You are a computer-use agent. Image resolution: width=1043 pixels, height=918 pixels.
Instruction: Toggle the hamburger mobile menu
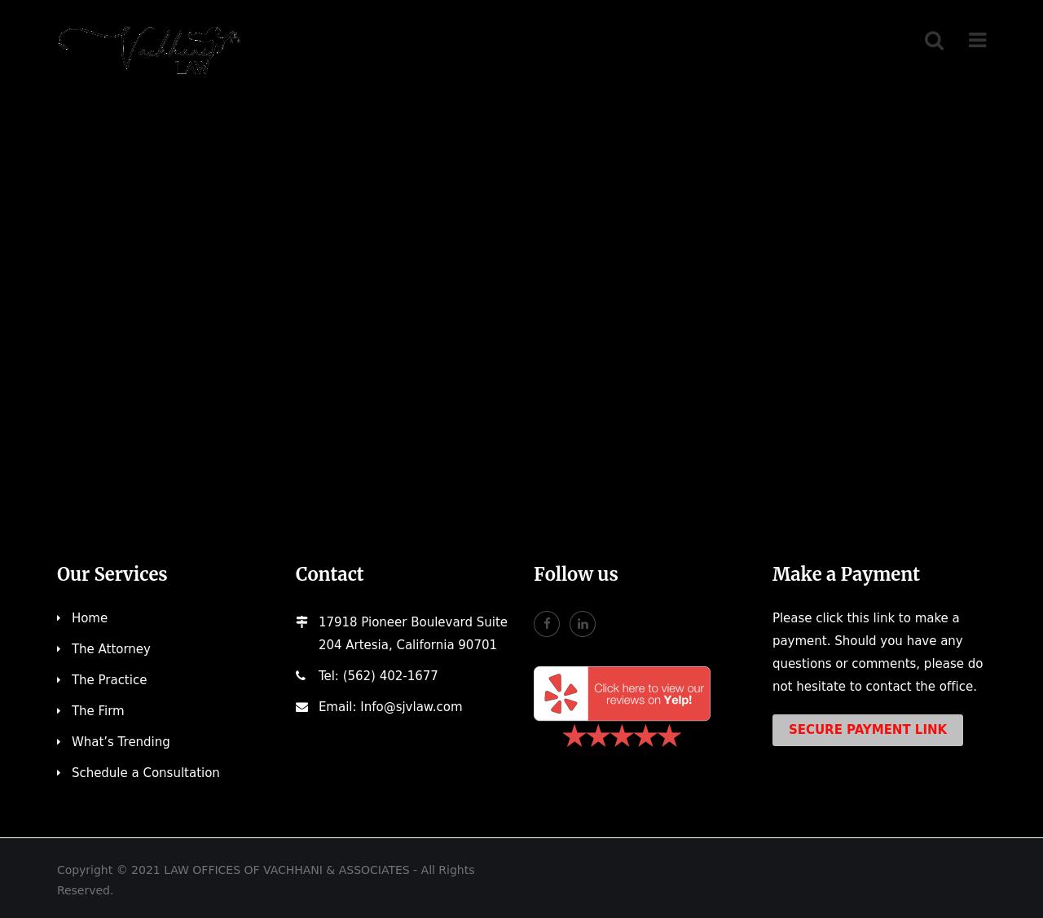[977, 41]
